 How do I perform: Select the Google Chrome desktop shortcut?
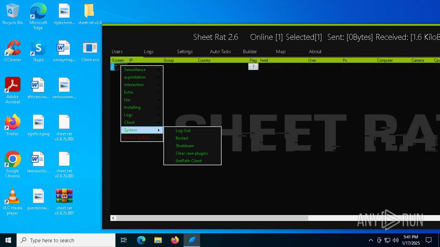13,165
